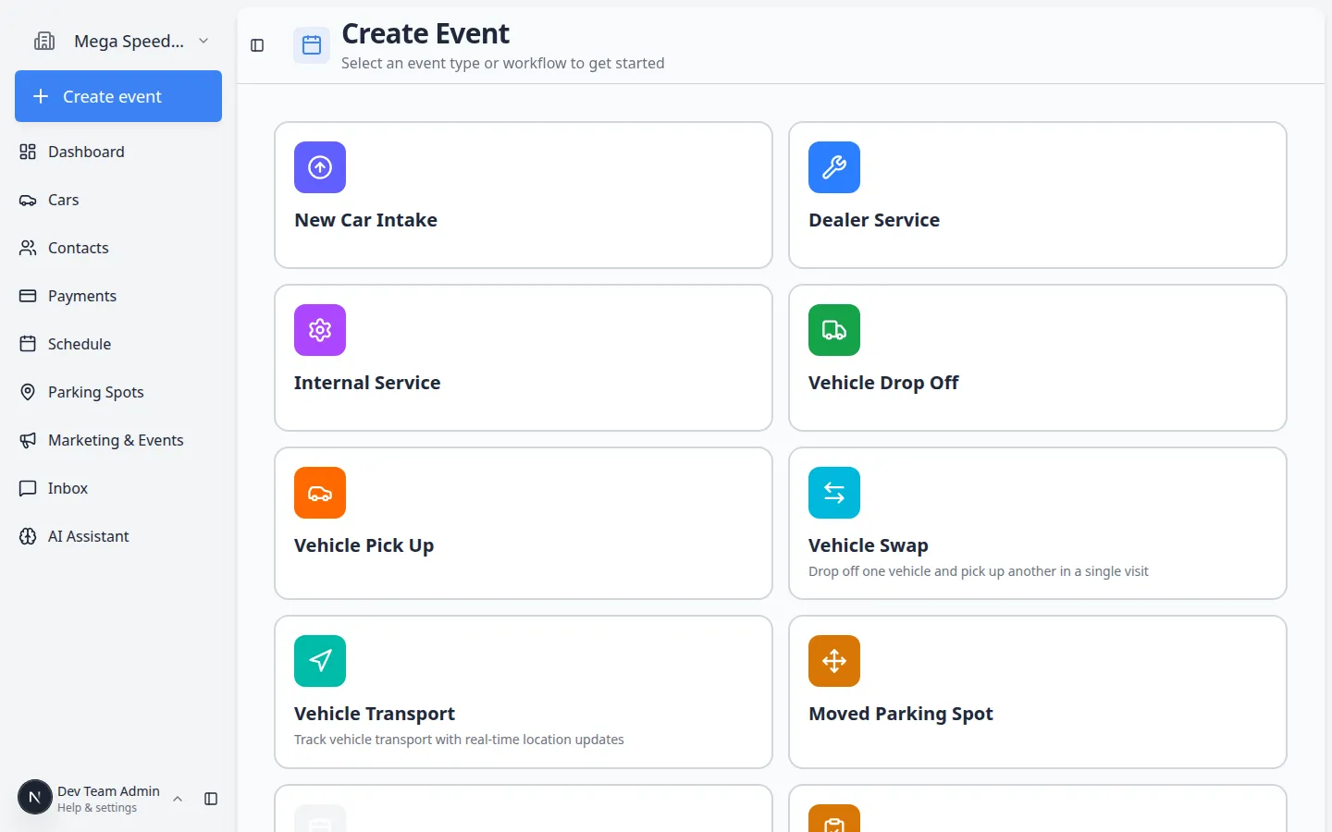The image size is (1332, 832).
Task: Click the Dashboard grid icon in sidebar
Action: 28,152
